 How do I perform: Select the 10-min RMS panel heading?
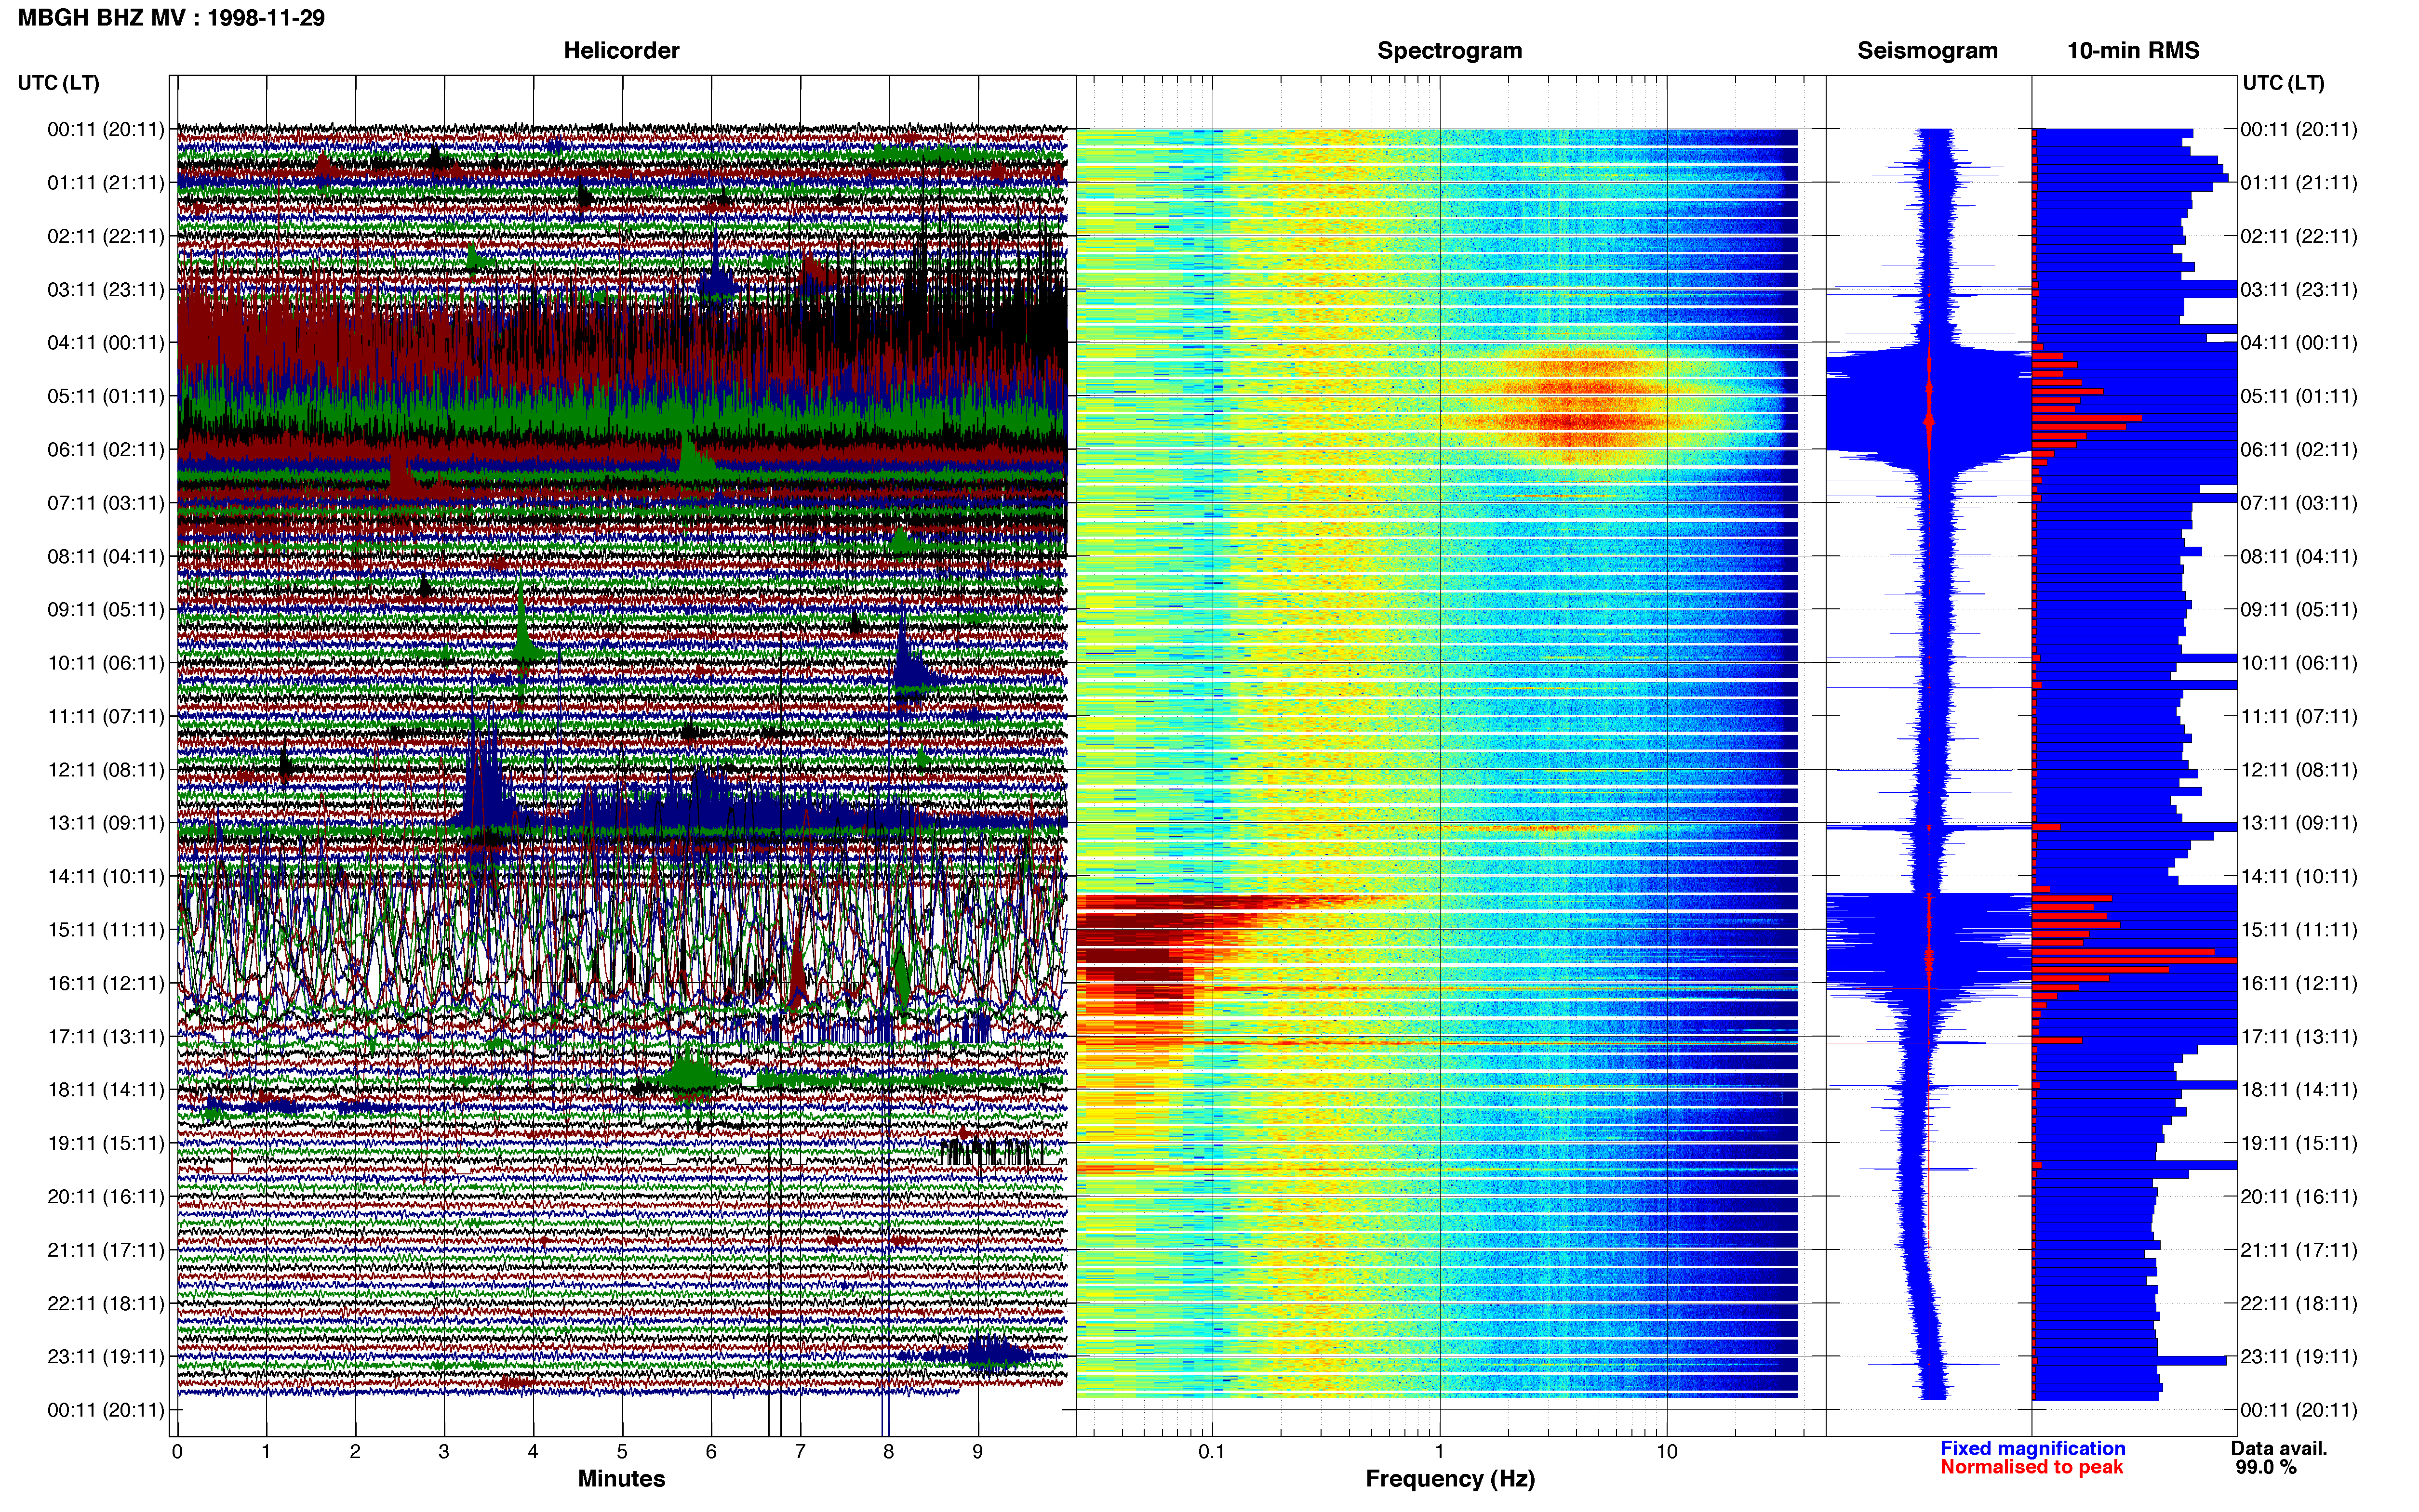click(2133, 50)
